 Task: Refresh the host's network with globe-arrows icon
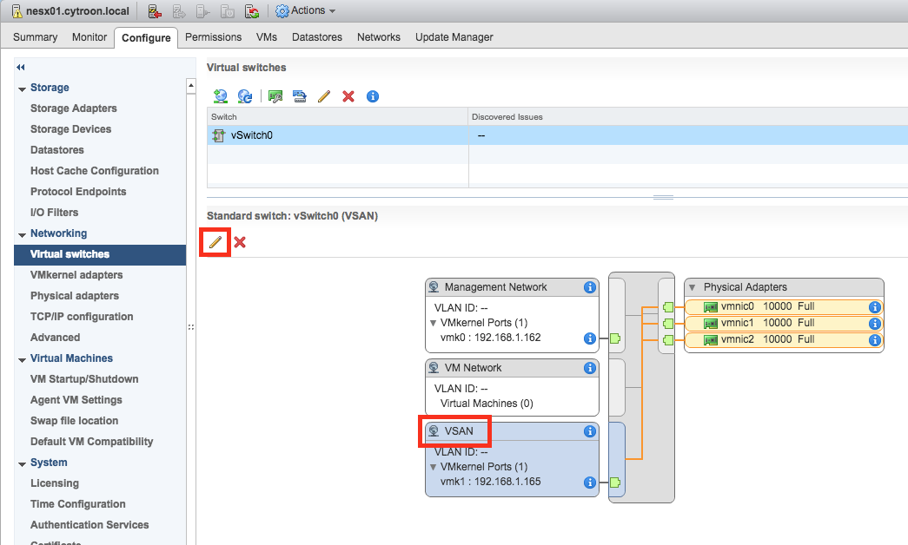pyautogui.click(x=245, y=96)
